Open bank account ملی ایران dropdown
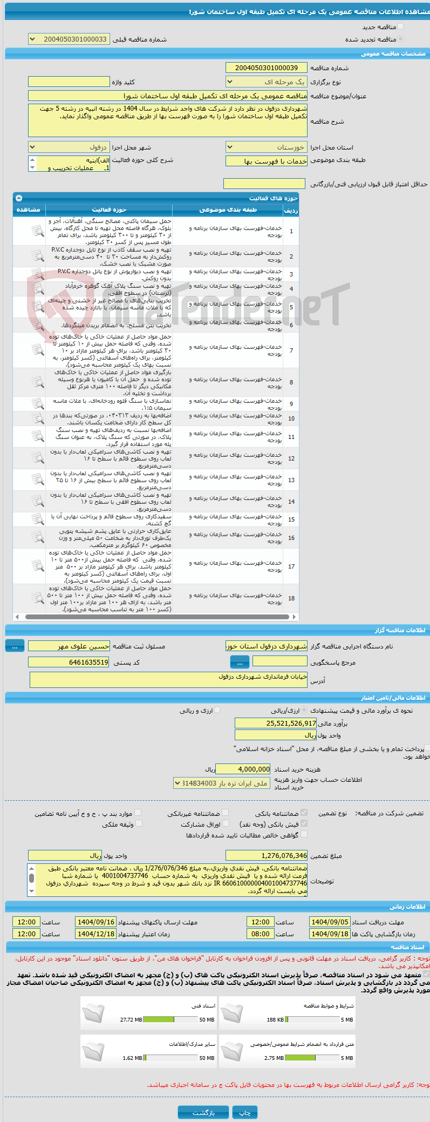The image size is (430, 1122). [x=222, y=783]
